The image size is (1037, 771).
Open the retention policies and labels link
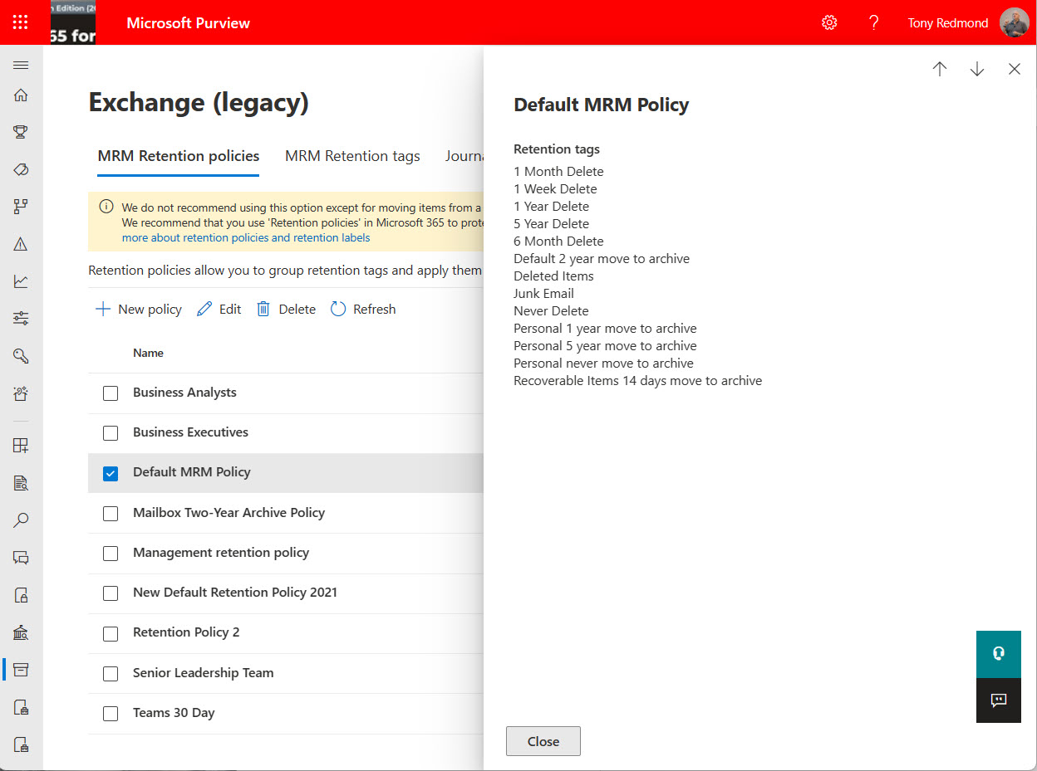tap(246, 237)
